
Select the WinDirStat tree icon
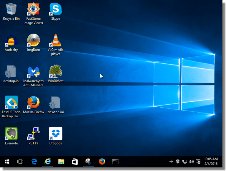coord(56,74)
